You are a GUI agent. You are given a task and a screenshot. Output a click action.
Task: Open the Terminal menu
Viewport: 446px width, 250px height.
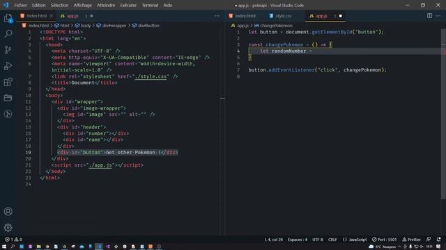(150, 5)
